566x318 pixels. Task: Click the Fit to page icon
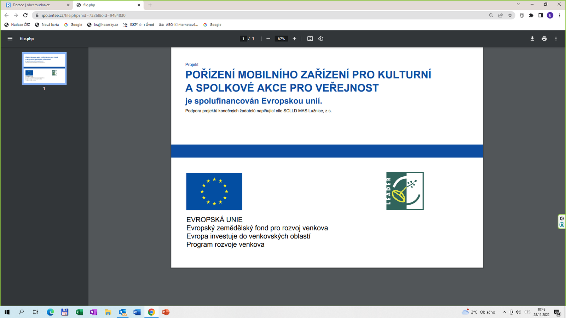(310, 39)
